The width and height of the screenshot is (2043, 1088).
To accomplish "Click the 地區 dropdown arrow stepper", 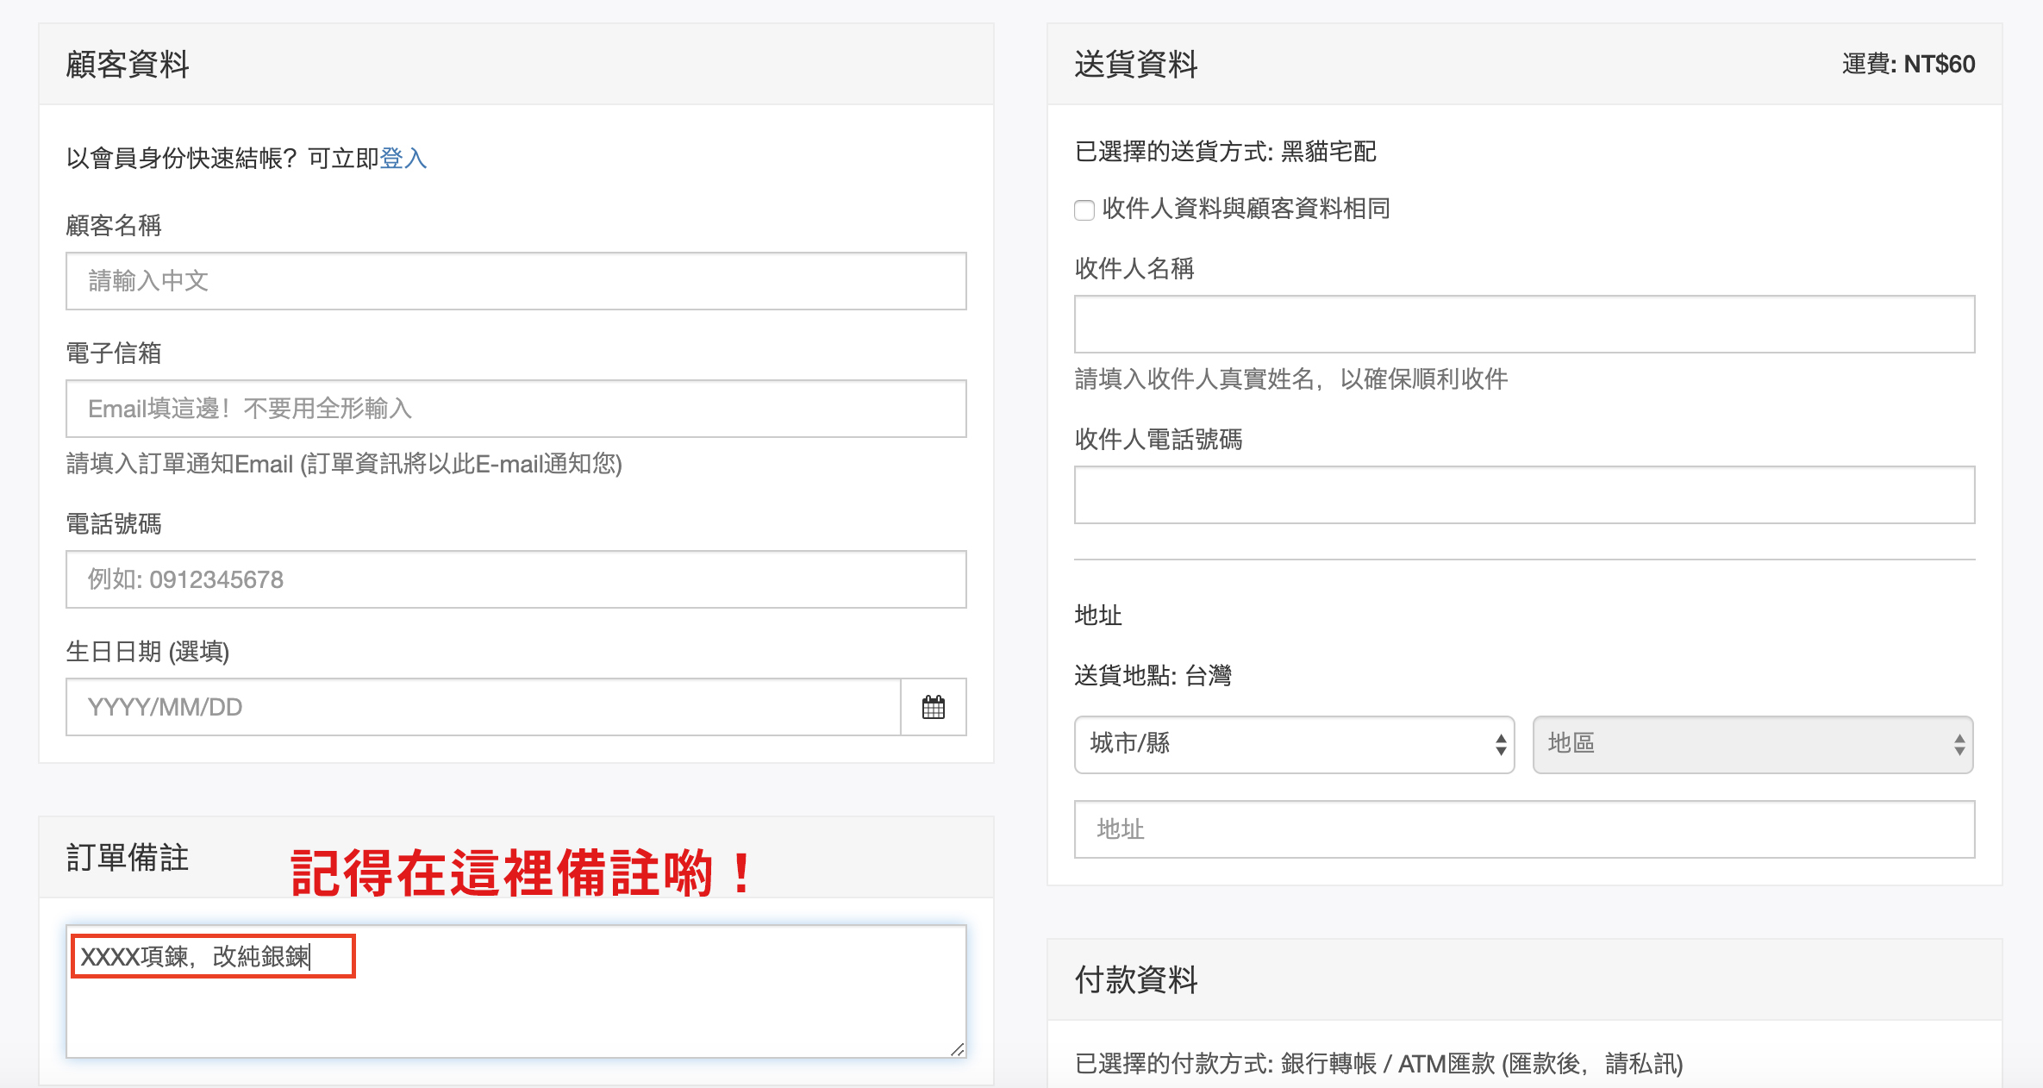I will click(x=1959, y=744).
